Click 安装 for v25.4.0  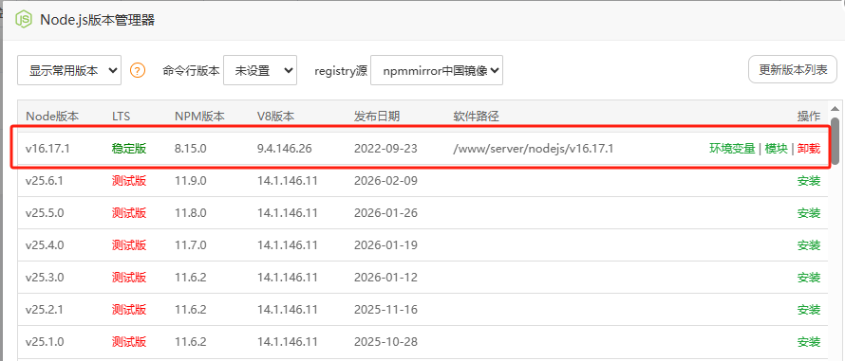(x=809, y=245)
